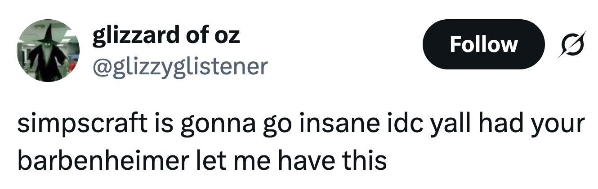Screen dimensions: 598x189
Task: Click the word "oz" in the display name
Action: click(x=228, y=36)
